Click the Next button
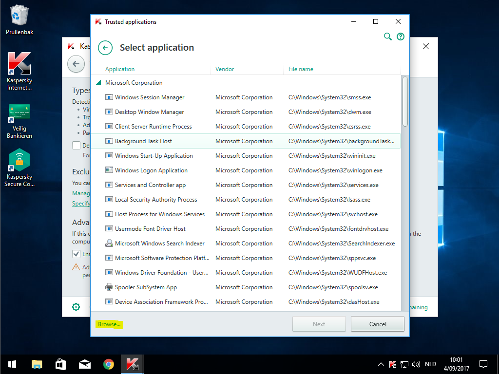The height and width of the screenshot is (374, 499). 319,324
